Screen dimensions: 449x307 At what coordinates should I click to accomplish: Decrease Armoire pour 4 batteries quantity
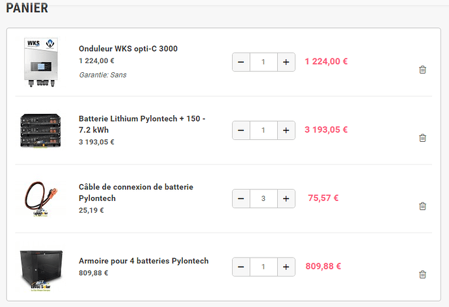(x=241, y=267)
